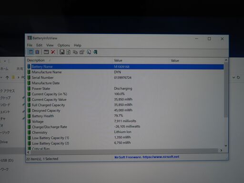Screen dimensions: 244x183
Task: Maximize the BatteryInfoView window
Action: click(x=209, y=39)
